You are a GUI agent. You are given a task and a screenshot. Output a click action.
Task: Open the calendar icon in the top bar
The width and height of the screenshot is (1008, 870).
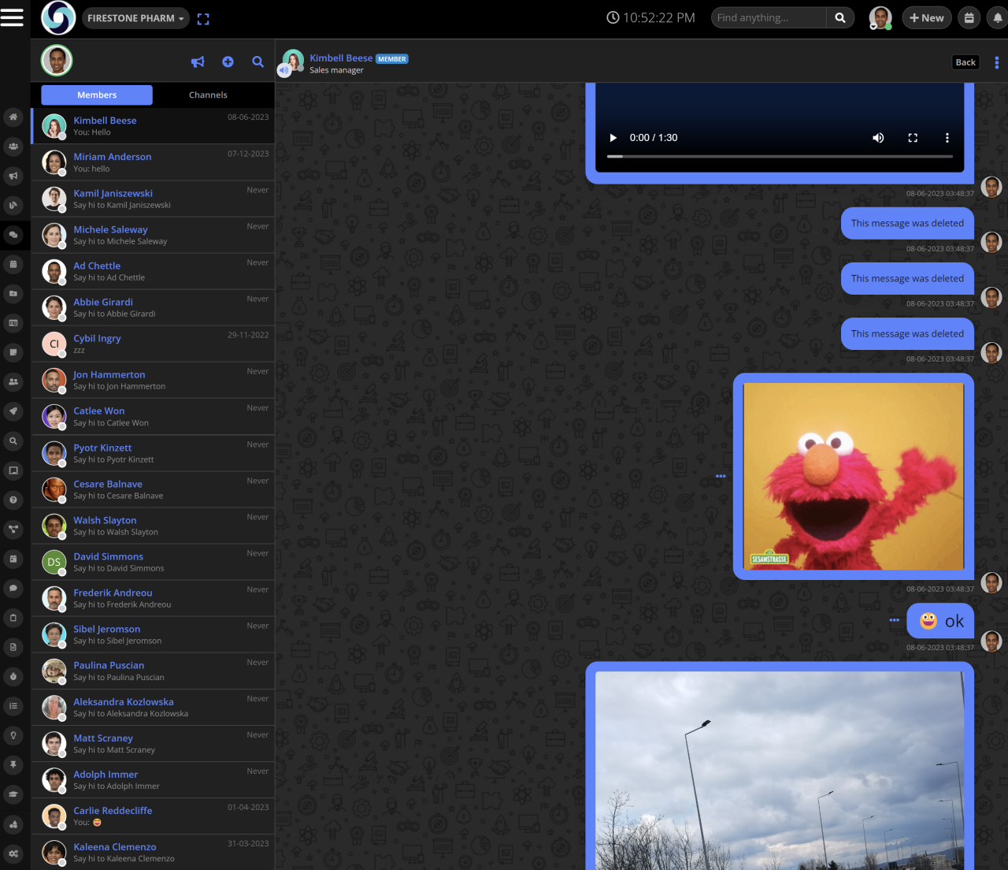click(x=969, y=17)
